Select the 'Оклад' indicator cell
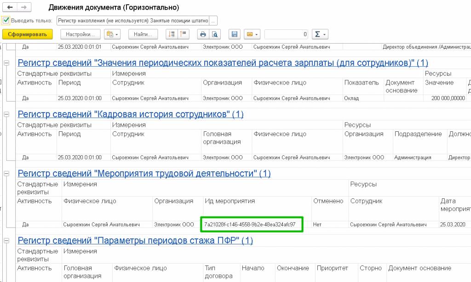 point(363,98)
